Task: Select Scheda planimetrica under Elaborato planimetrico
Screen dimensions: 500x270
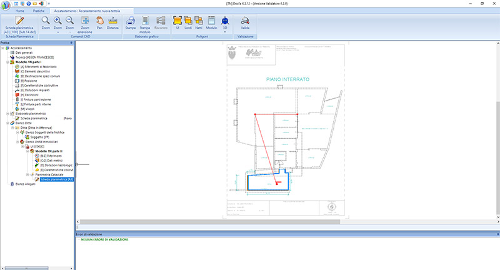Action: coord(34,118)
